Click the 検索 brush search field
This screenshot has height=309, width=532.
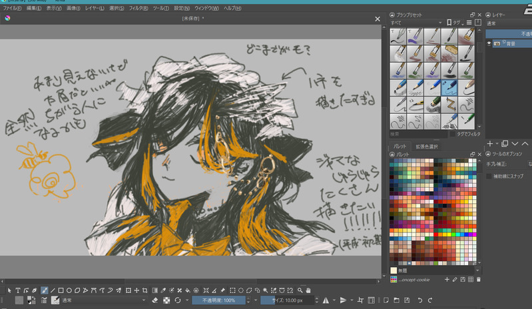pyautogui.click(x=419, y=134)
